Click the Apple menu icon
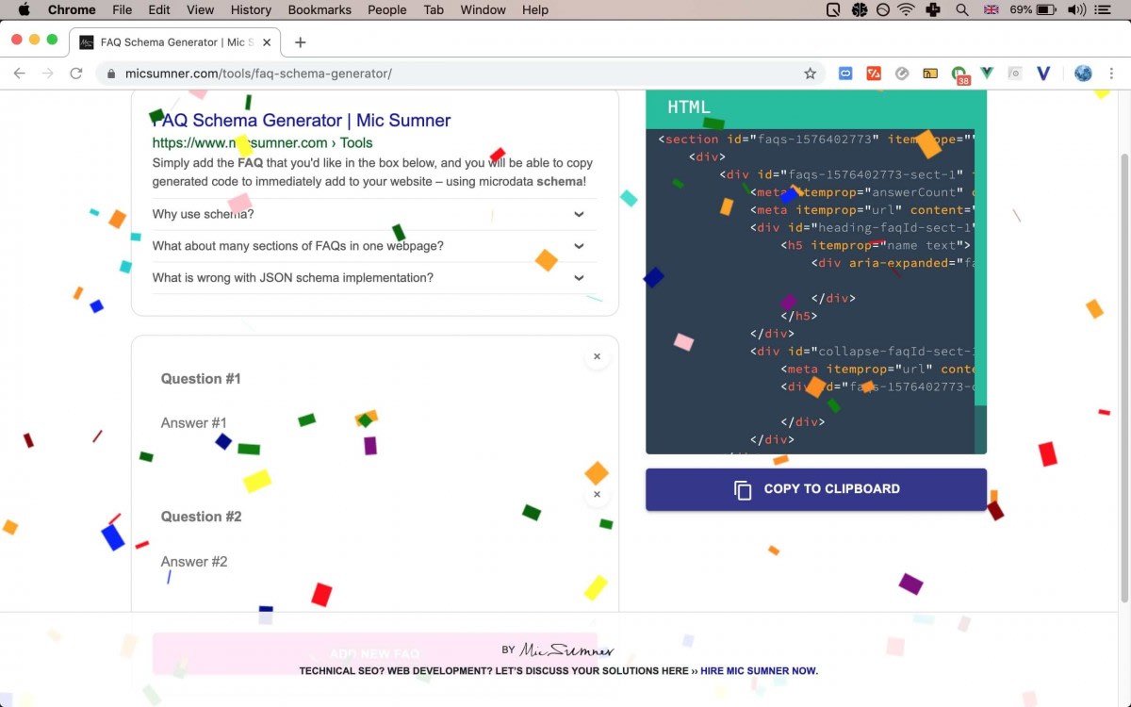 pos(24,9)
